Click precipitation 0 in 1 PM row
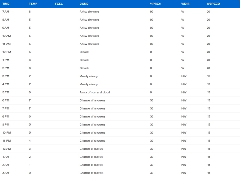Screen dimensions: 240x180 click(x=151, y=60)
